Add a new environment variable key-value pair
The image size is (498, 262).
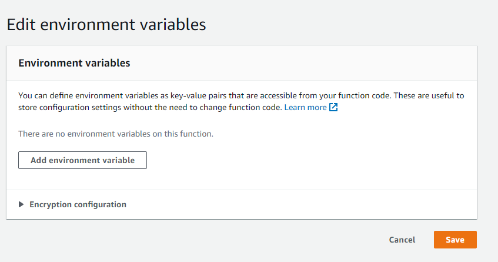(x=82, y=160)
